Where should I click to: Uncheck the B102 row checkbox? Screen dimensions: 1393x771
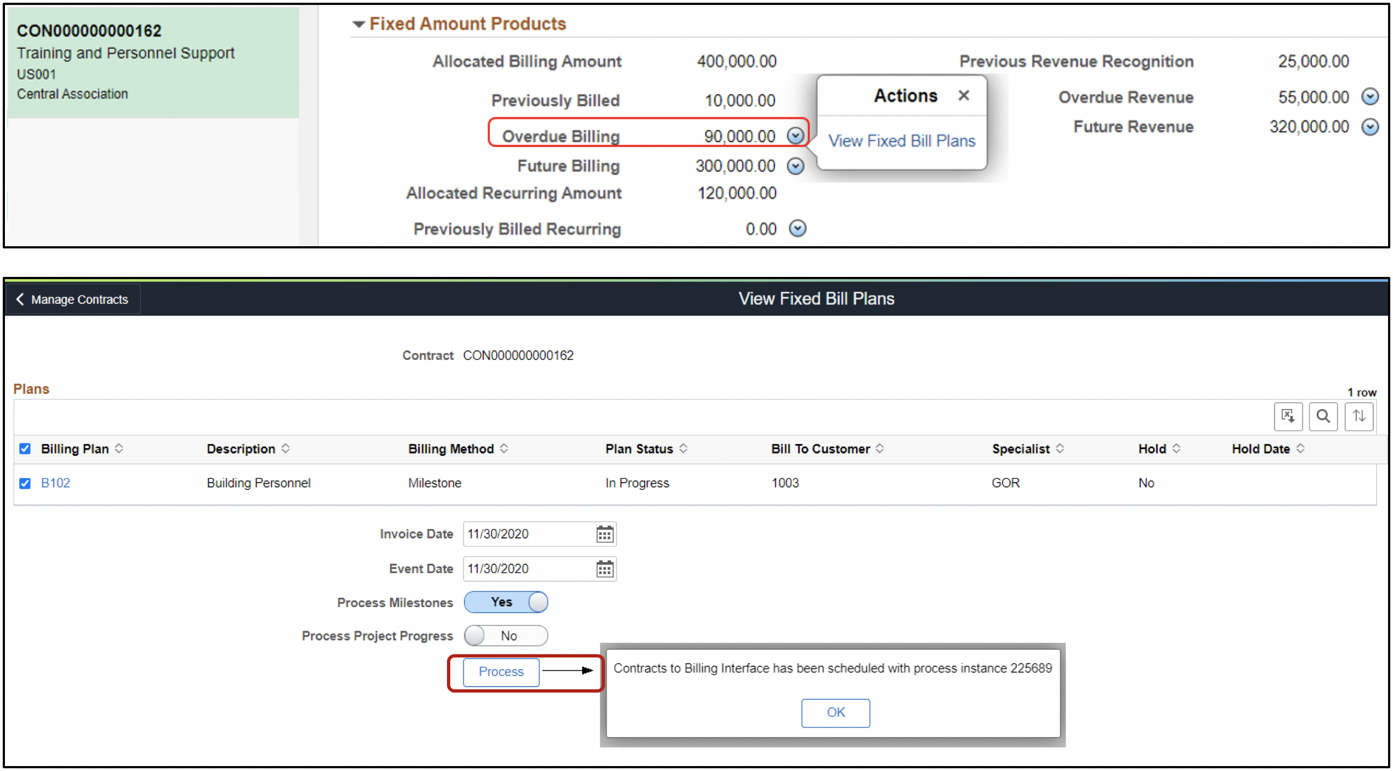pos(25,483)
